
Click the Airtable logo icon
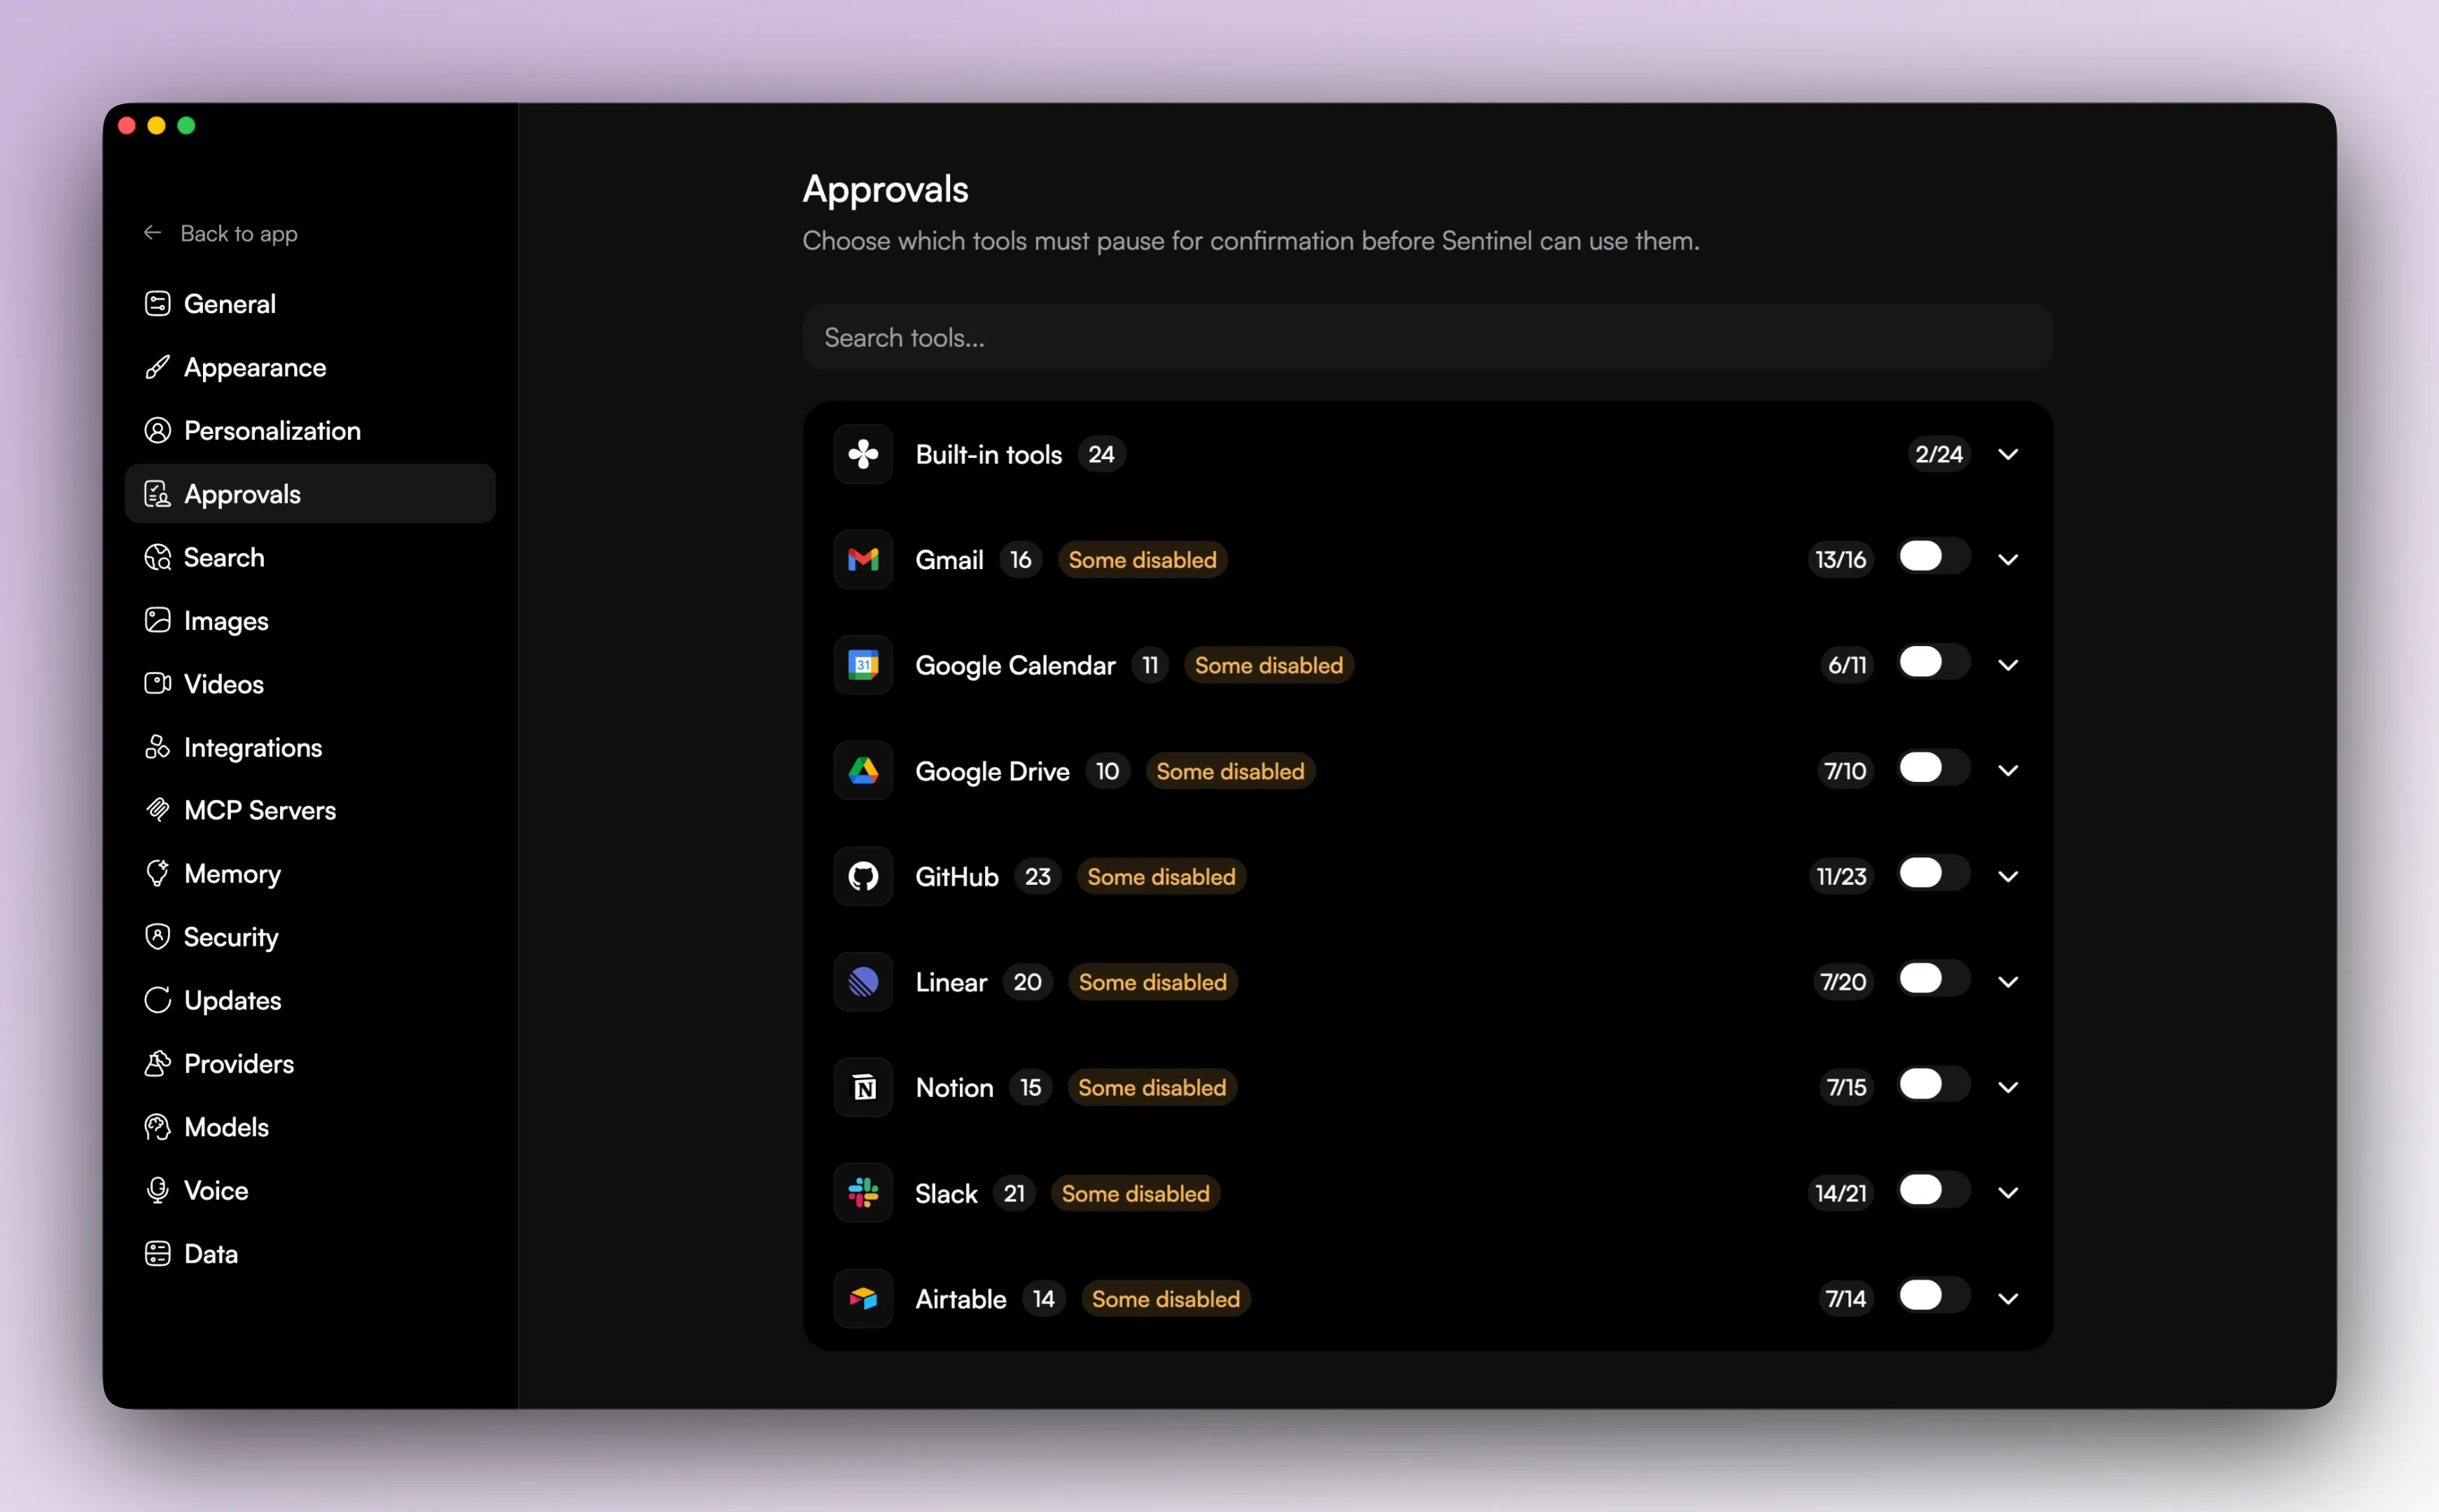(x=863, y=1299)
